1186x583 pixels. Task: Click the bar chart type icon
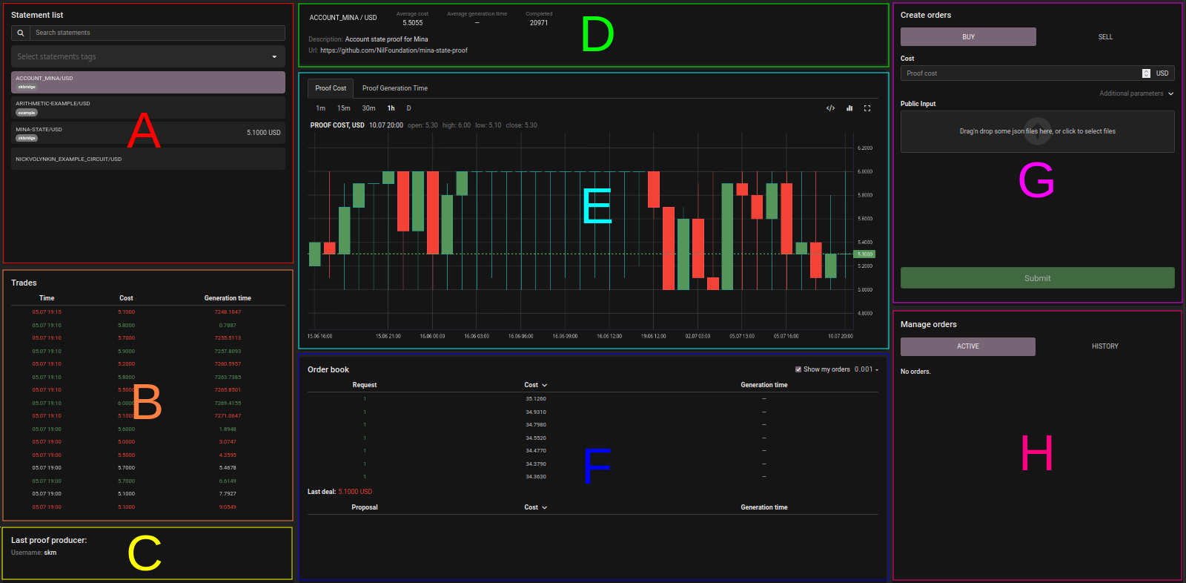[x=849, y=108]
